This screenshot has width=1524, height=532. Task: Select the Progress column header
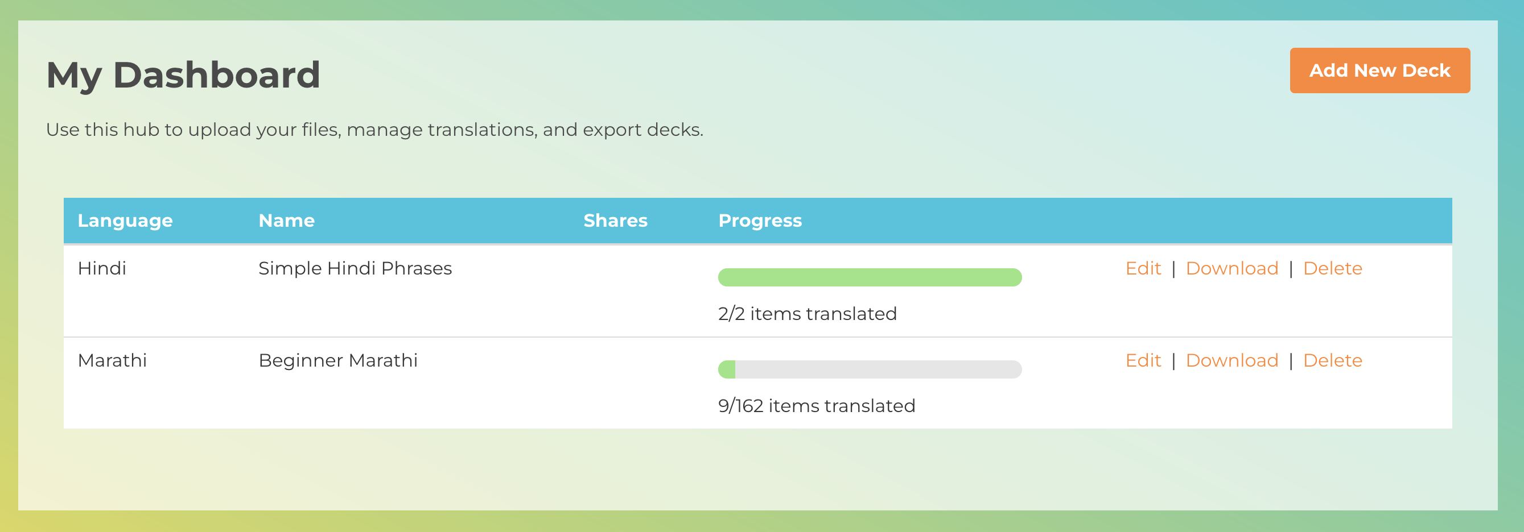click(x=760, y=221)
